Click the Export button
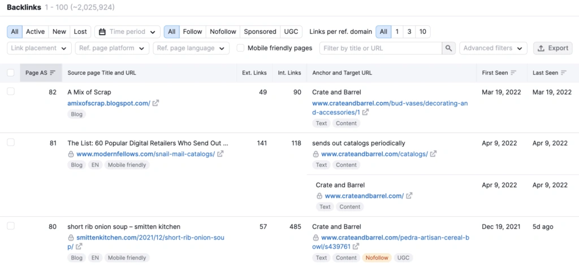 (552, 48)
